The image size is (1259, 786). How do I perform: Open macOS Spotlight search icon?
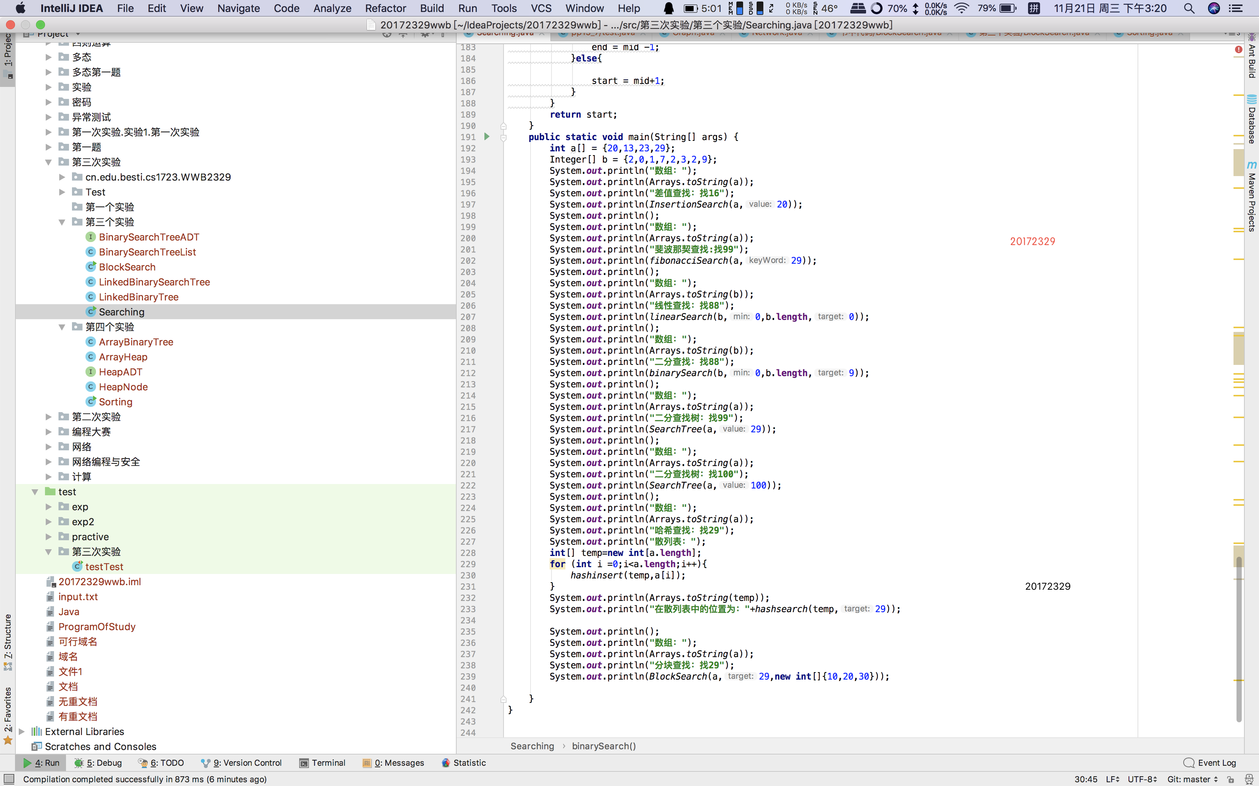click(1189, 8)
